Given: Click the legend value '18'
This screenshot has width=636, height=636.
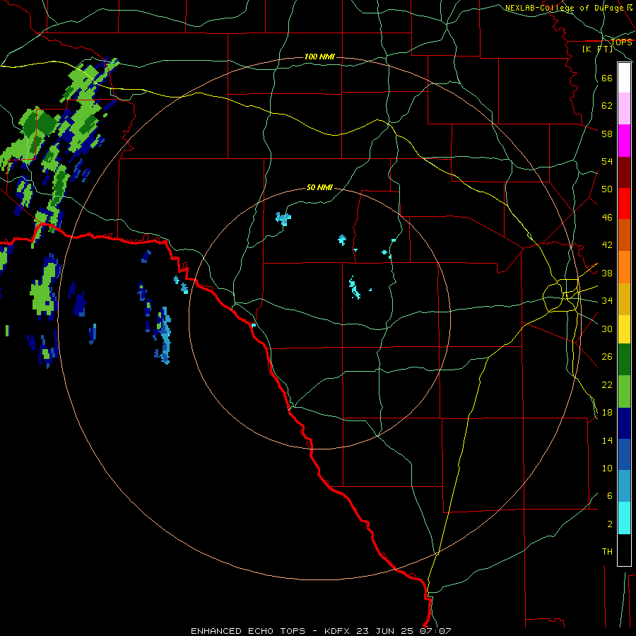Looking at the screenshot, I should 607,413.
